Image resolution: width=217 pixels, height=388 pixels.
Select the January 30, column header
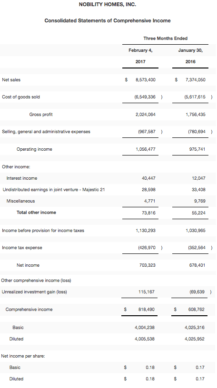(x=190, y=50)
